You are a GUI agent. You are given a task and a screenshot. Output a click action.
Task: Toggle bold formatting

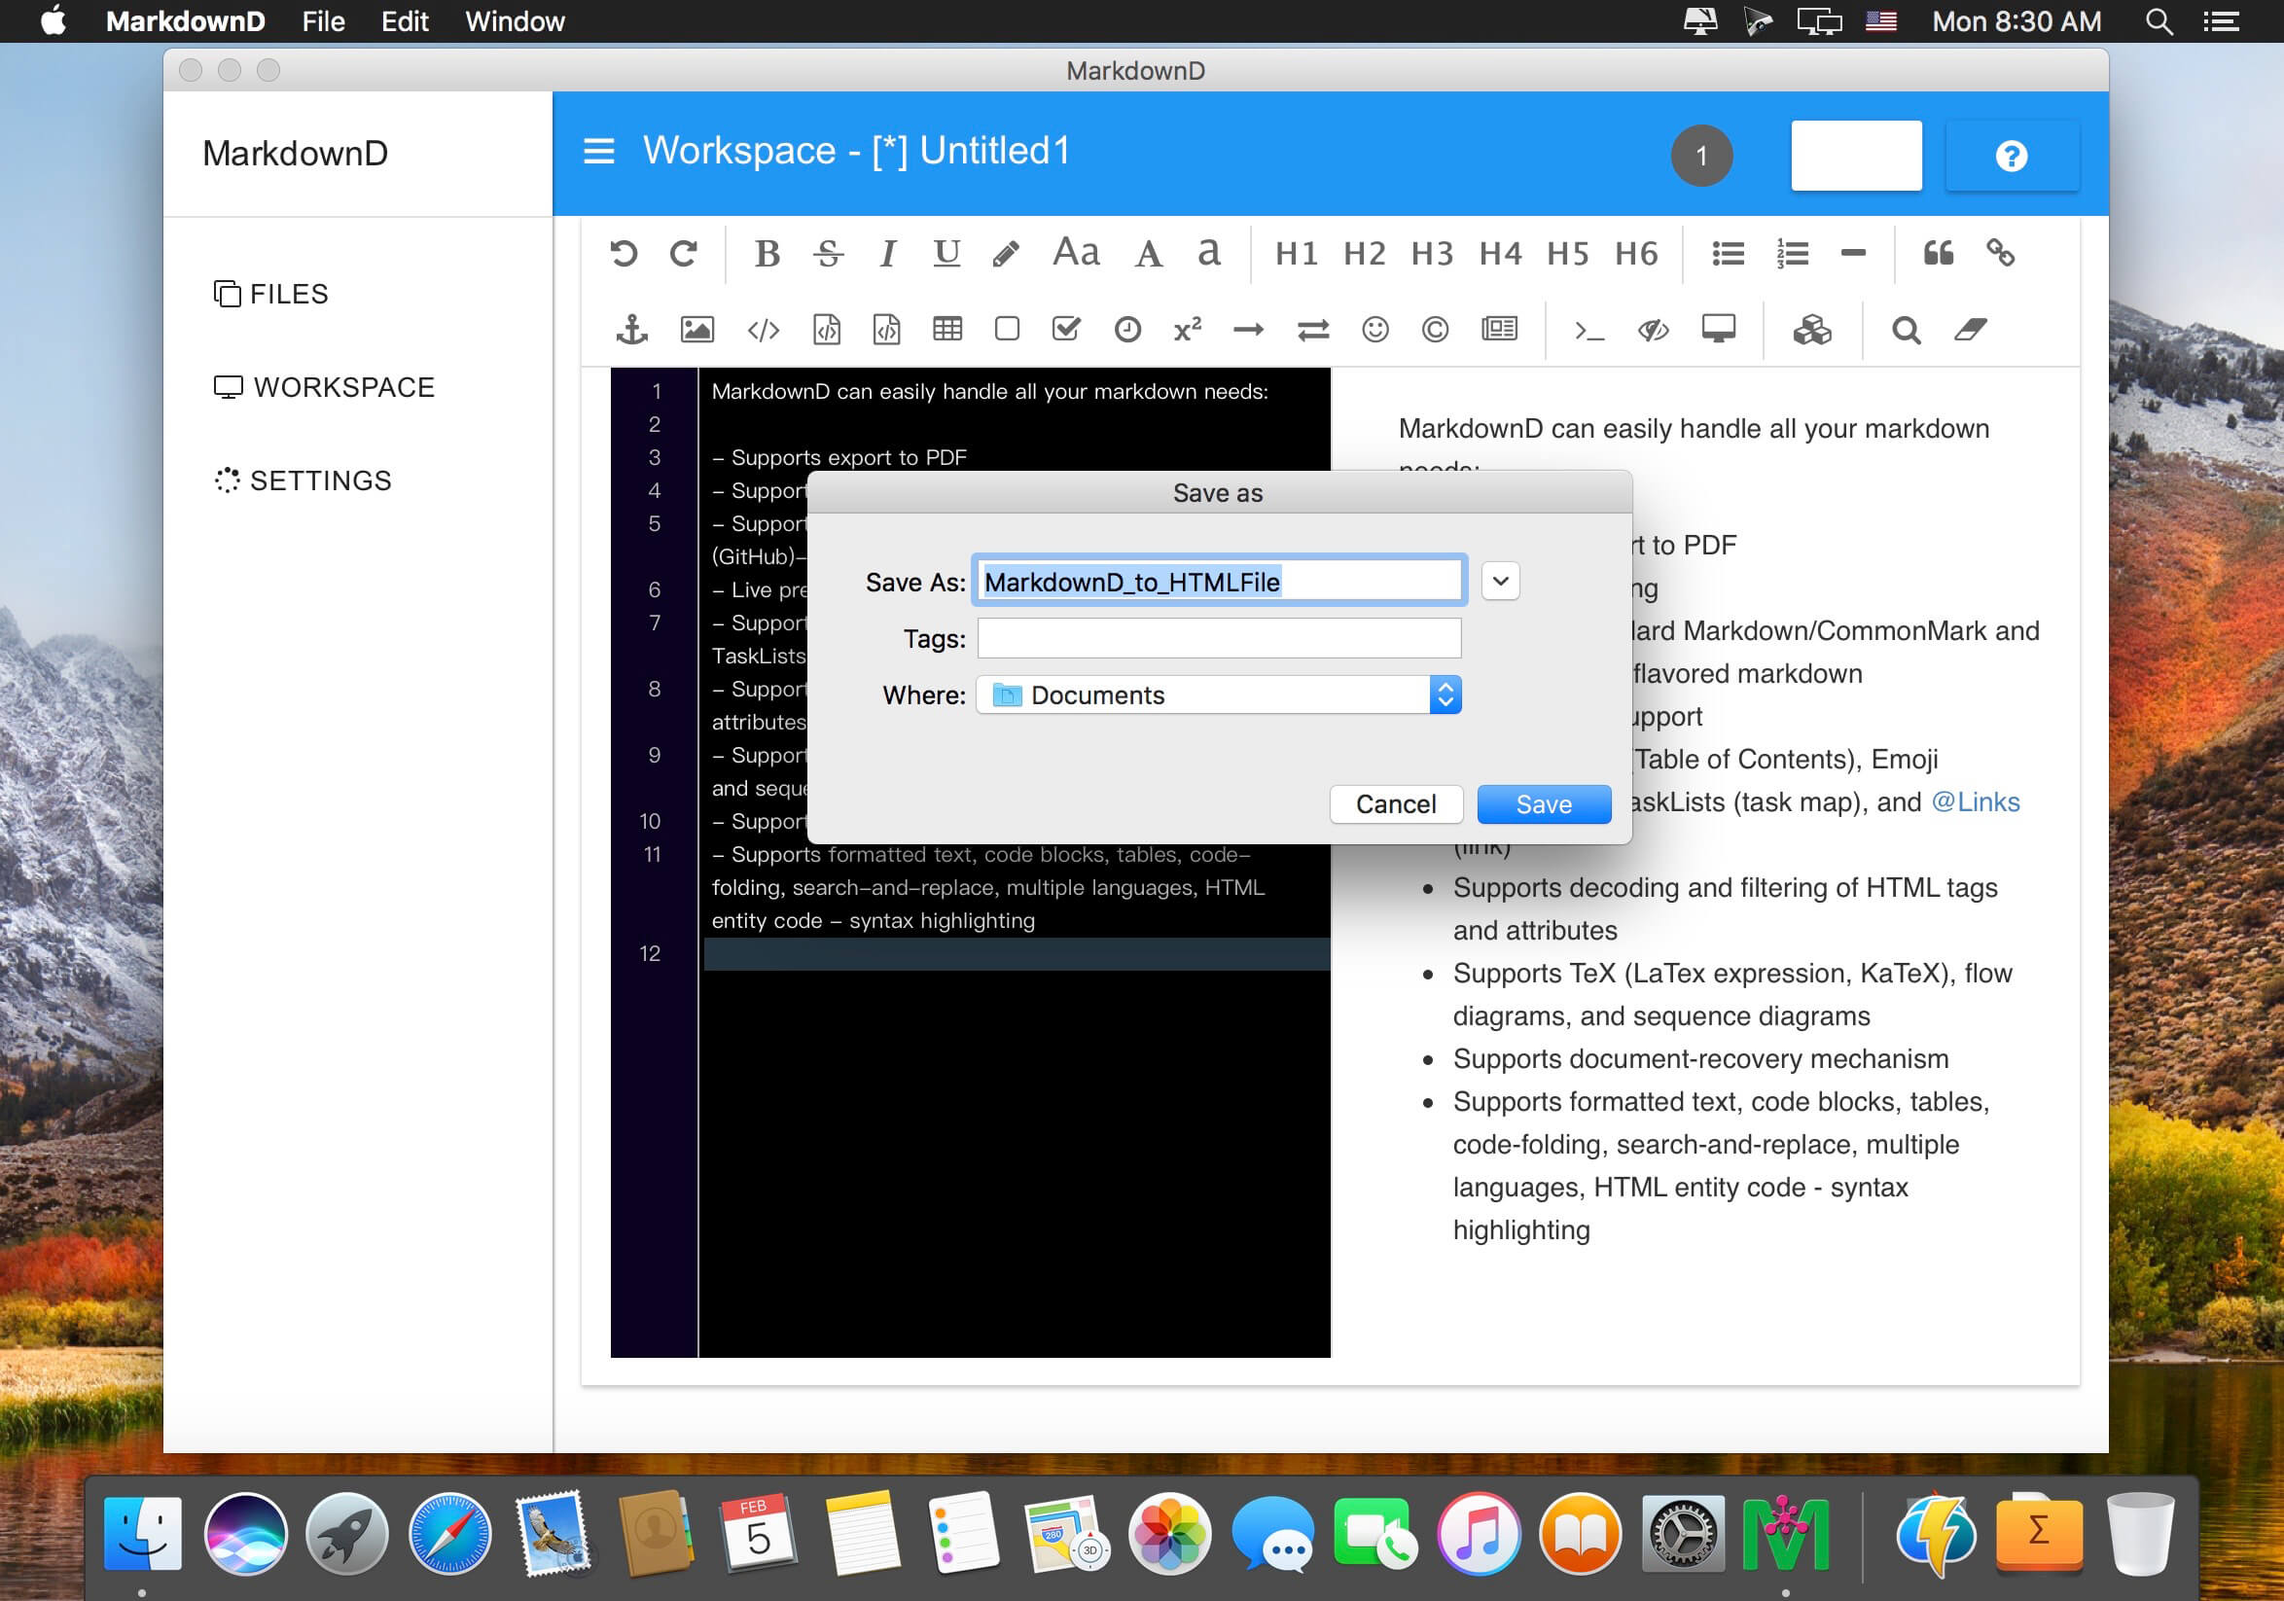(x=767, y=254)
